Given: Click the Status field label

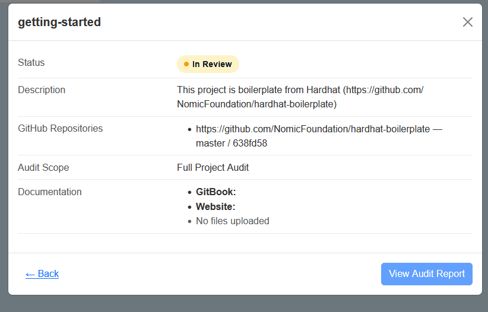Looking at the screenshot, I should click(x=31, y=62).
